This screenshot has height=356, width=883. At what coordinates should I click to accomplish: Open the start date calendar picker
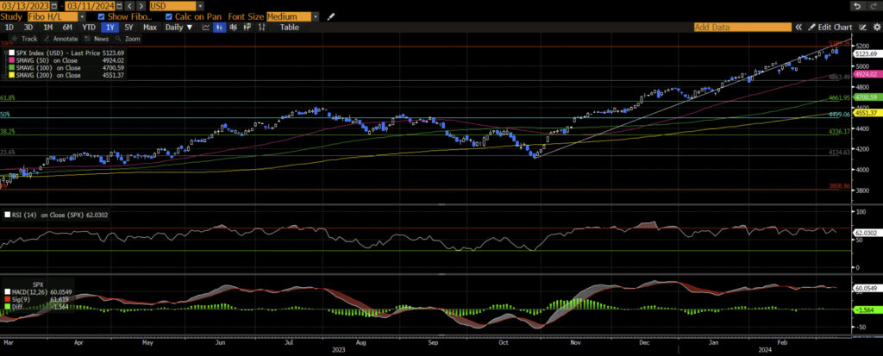pos(52,6)
